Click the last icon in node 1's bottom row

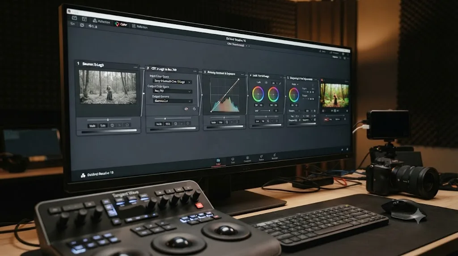127,125
